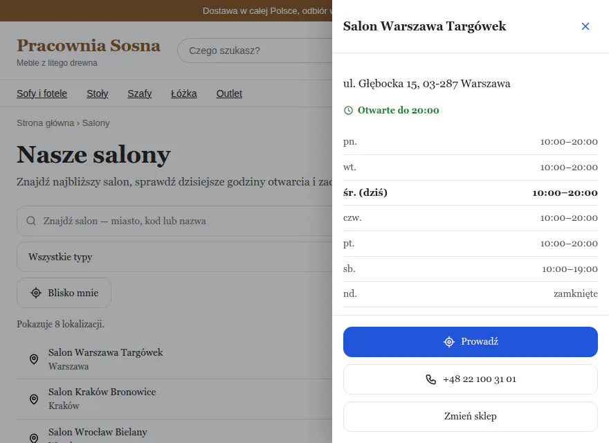This screenshot has width=609, height=443.
Task: Close the Salon Warszawa Targówek panel
Action: [x=585, y=26]
